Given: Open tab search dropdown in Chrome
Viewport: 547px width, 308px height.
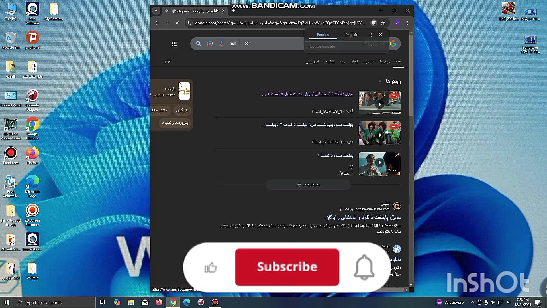Looking at the screenshot, I should (156, 11).
